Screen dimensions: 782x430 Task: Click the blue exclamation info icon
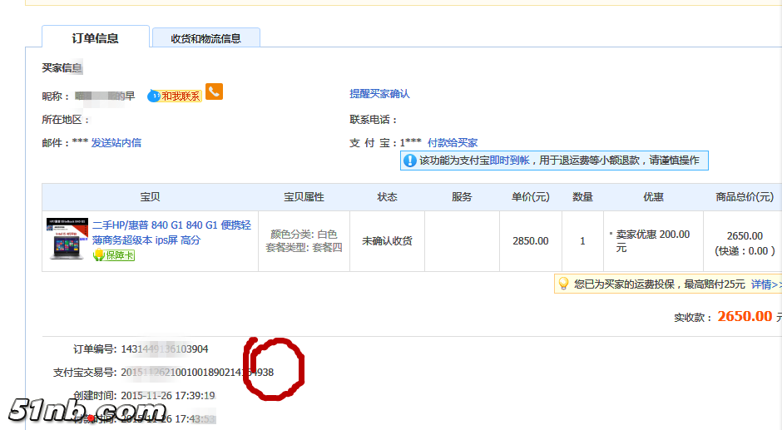tap(409, 161)
